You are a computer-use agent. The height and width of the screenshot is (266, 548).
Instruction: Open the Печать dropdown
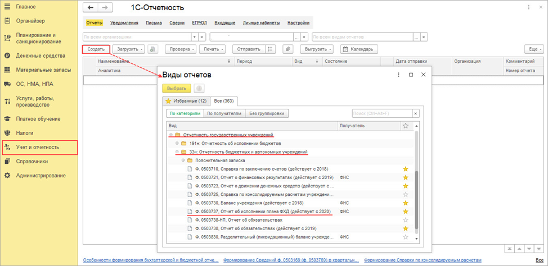213,49
